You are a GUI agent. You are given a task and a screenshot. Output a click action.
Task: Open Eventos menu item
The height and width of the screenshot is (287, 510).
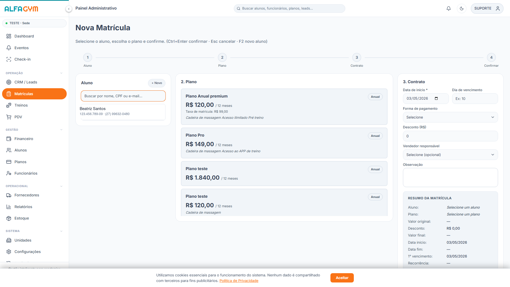tap(34, 48)
